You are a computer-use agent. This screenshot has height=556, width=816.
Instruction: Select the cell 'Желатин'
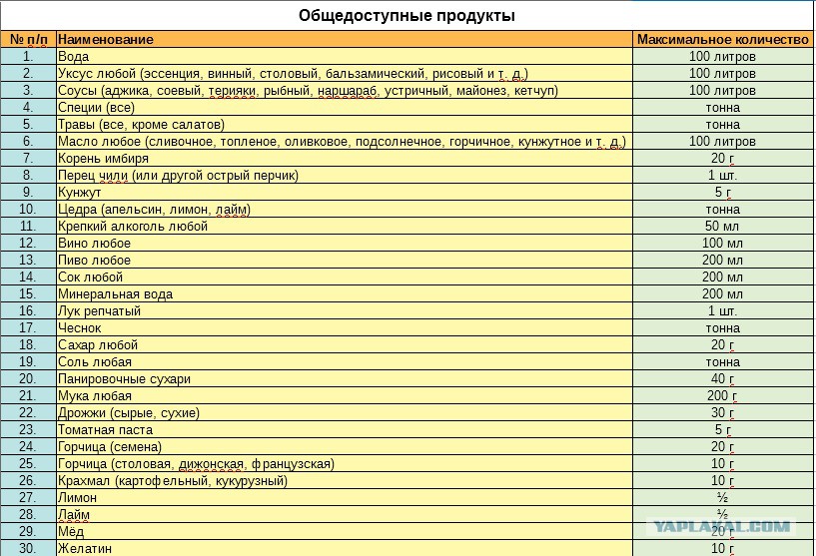[x=345, y=548]
